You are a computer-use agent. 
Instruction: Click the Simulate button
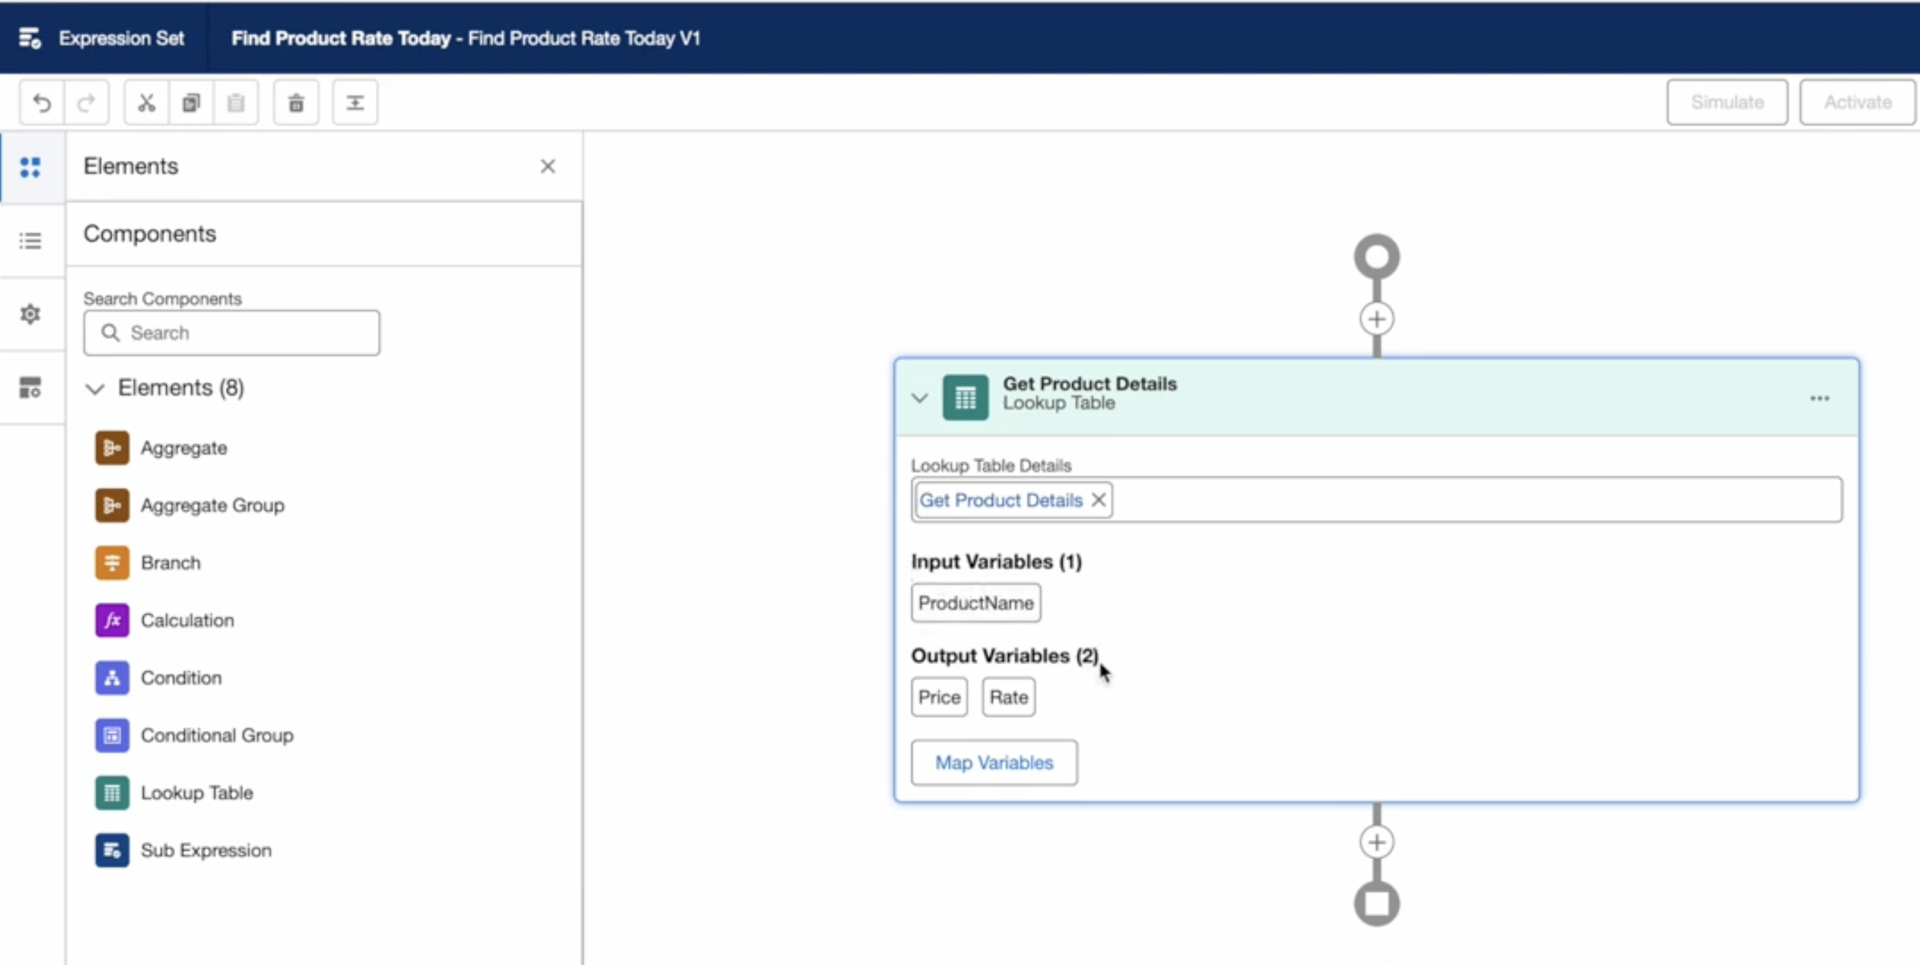[1727, 102]
